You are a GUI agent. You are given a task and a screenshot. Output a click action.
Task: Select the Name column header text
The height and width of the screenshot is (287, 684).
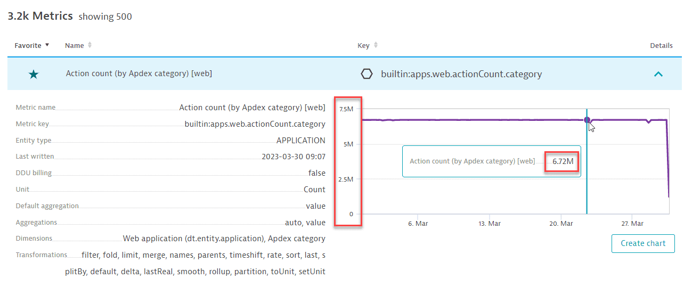point(74,45)
